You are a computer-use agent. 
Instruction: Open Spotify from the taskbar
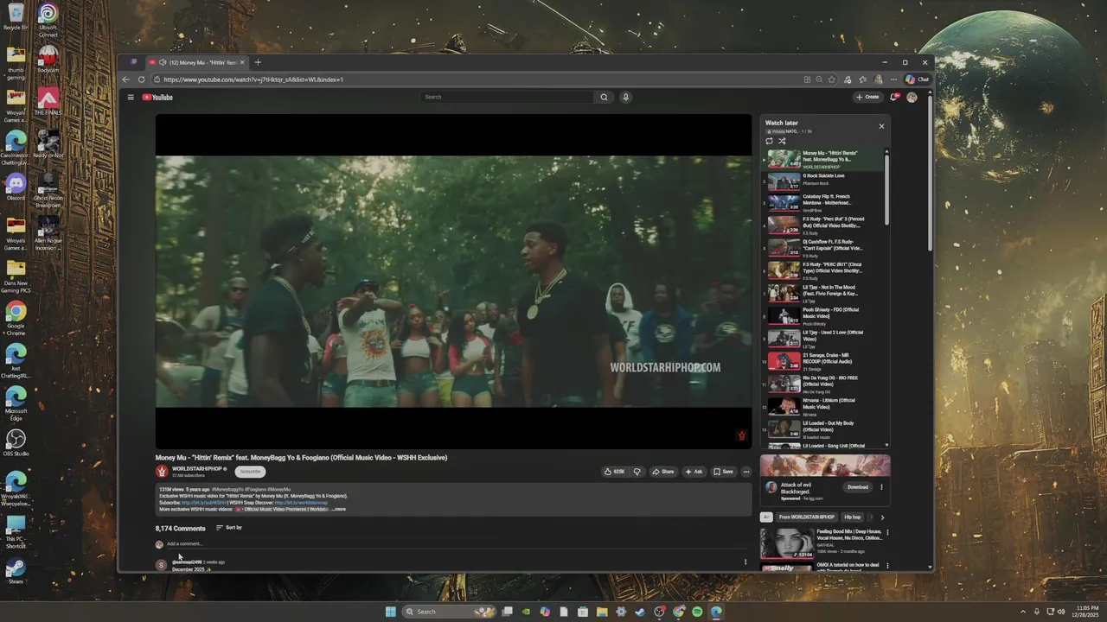coord(697,612)
